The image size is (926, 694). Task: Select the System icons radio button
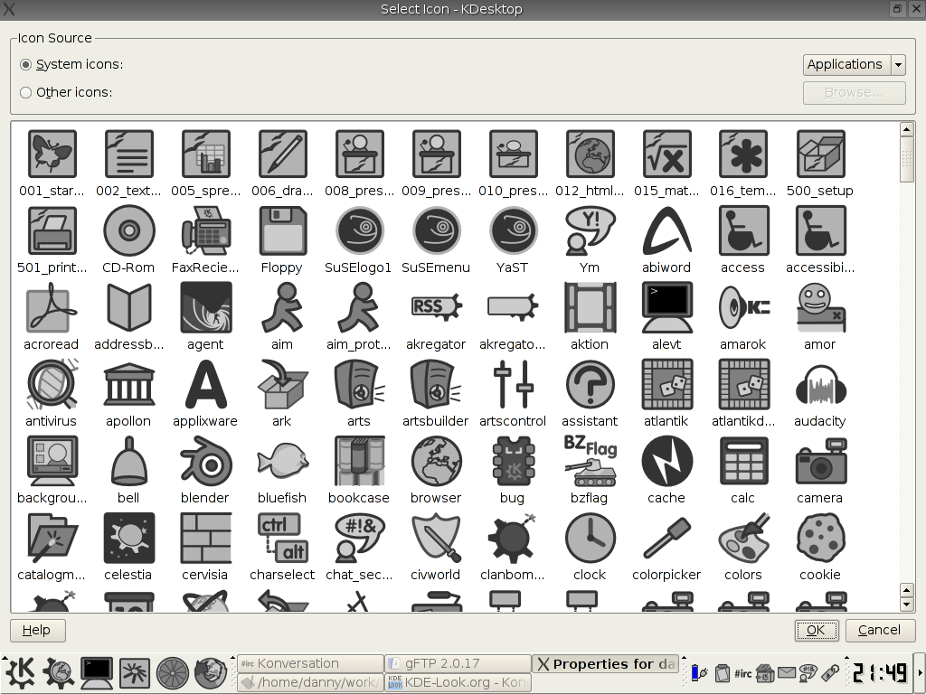coord(25,64)
